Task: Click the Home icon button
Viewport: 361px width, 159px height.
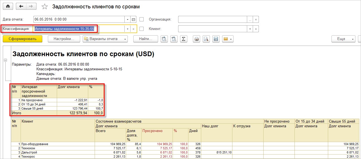Action: (x=8, y=6)
